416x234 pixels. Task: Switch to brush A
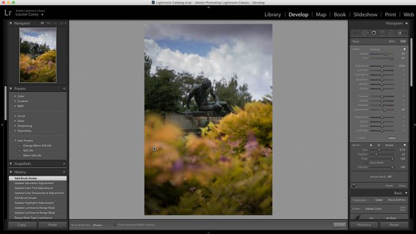pos(371,145)
